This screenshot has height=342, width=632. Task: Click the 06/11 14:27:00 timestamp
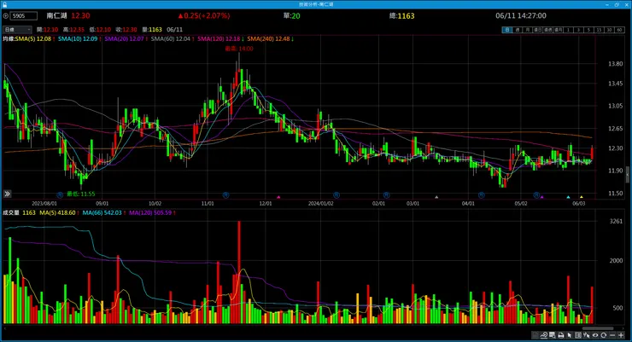point(521,15)
